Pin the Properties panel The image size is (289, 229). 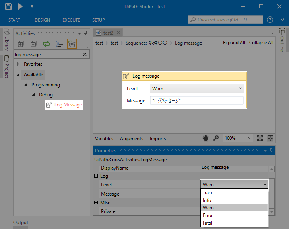pos(271,150)
